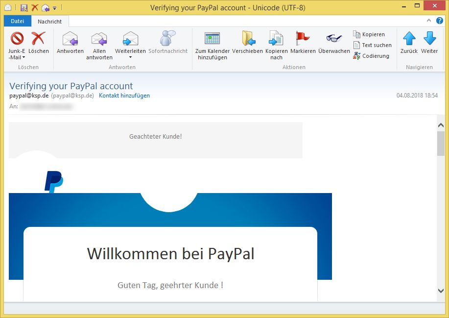Open the quick access toolbar customize arrow
Screen dimensions: 449x318
54,8
